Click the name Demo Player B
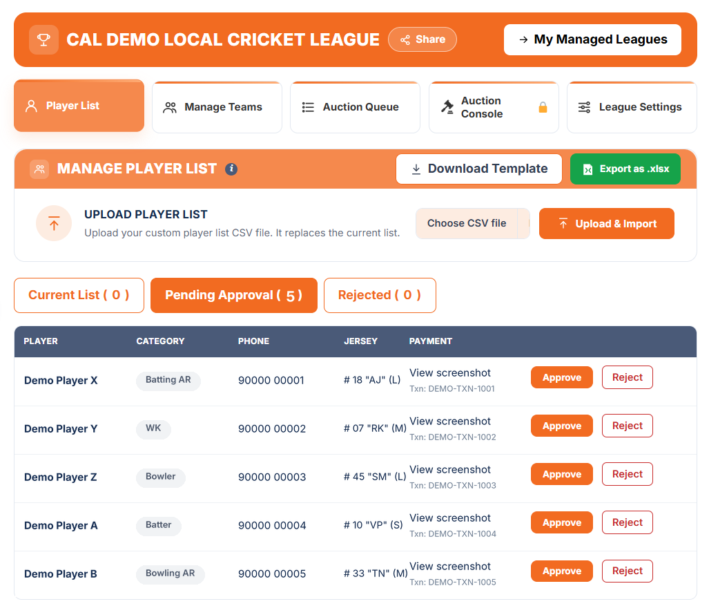709x606 pixels. tap(61, 574)
